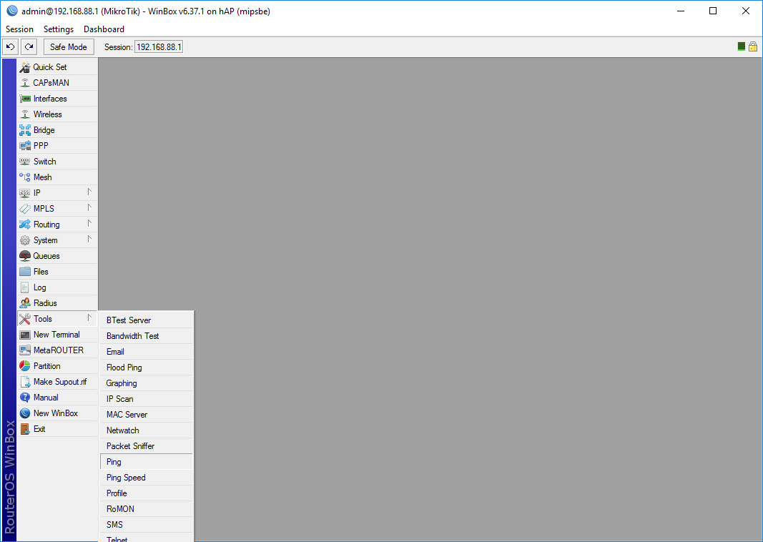
Task: Click the Radius users icon
Action: pos(25,303)
